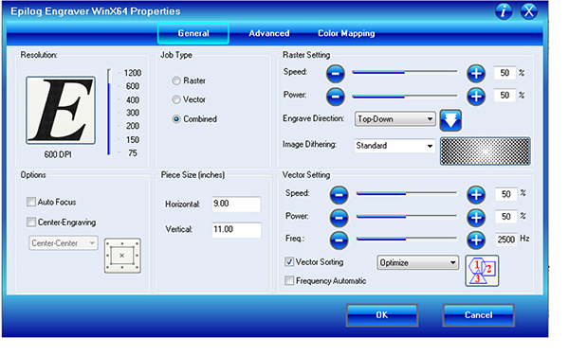Open the Optimize vector sorting dropdown
The width and height of the screenshot is (569, 356).
417,262
